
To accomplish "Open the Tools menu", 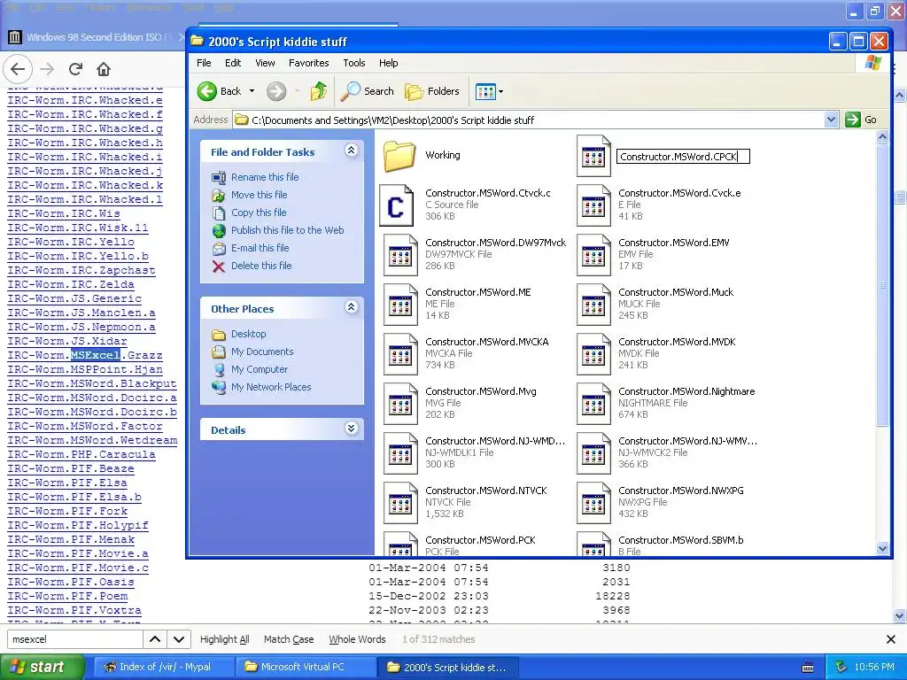I will [354, 63].
